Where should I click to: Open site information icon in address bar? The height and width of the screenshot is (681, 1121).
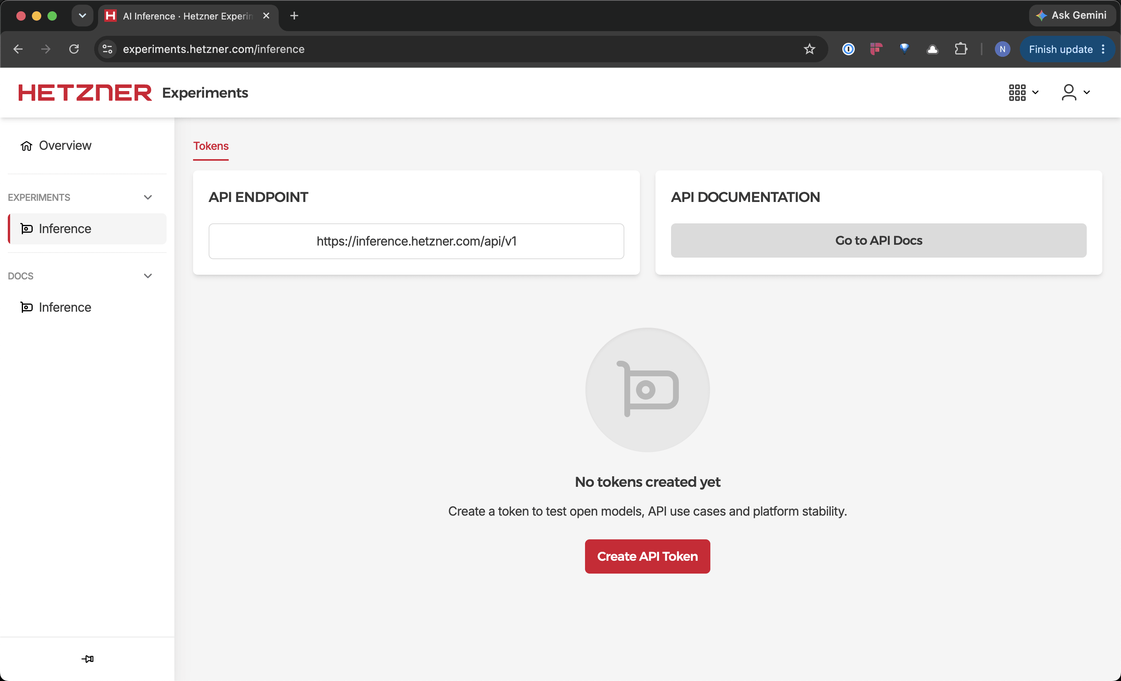point(107,49)
